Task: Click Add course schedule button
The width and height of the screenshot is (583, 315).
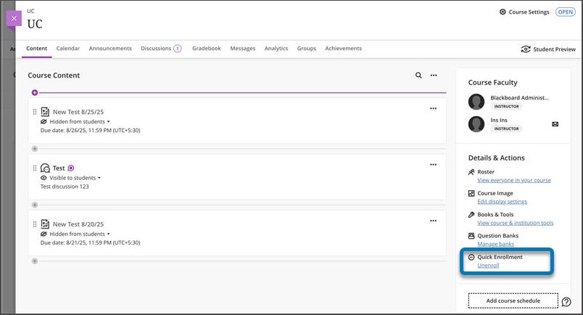Action: pos(513,300)
